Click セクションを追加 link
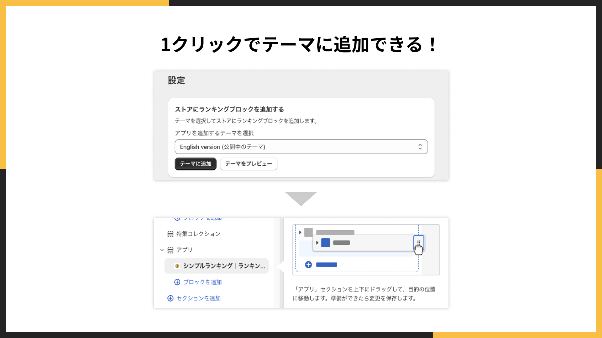Image resolution: width=602 pixels, height=338 pixels. 199,298
